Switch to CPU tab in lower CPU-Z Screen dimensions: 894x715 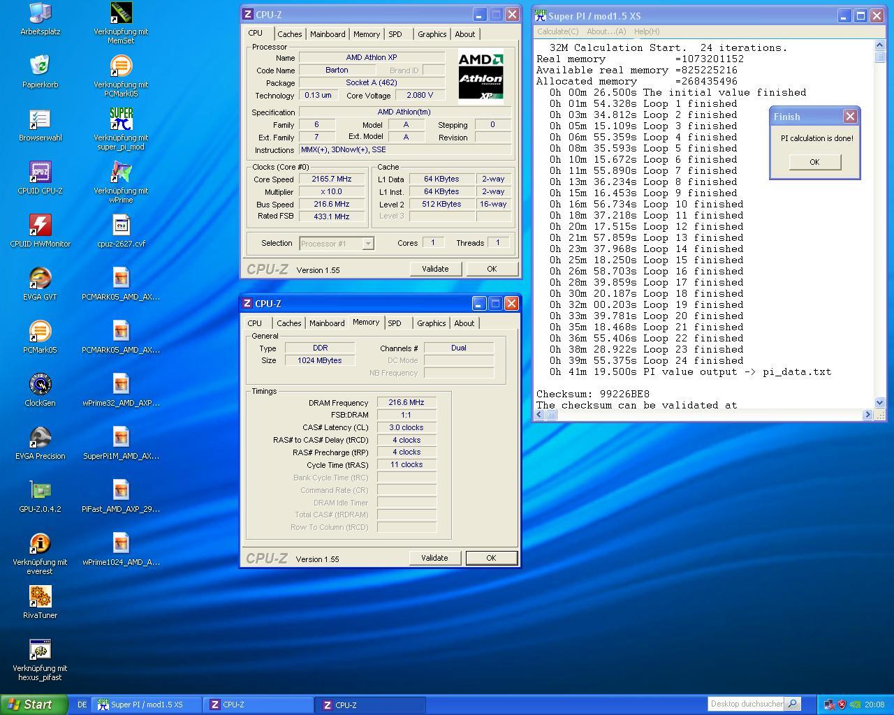[x=254, y=323]
